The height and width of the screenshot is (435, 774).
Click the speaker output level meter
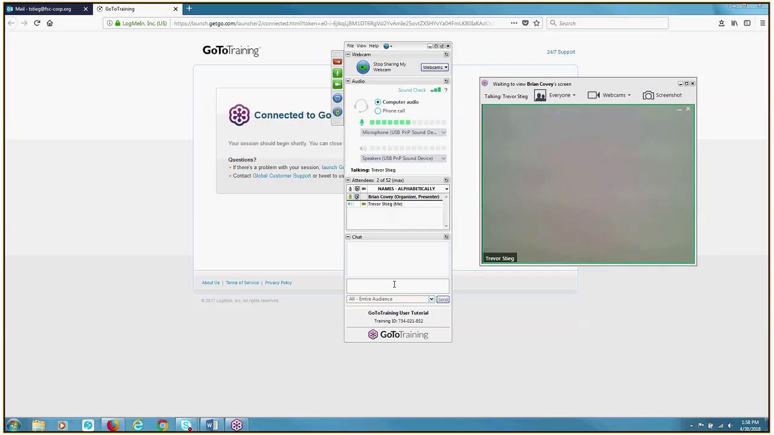click(408, 149)
